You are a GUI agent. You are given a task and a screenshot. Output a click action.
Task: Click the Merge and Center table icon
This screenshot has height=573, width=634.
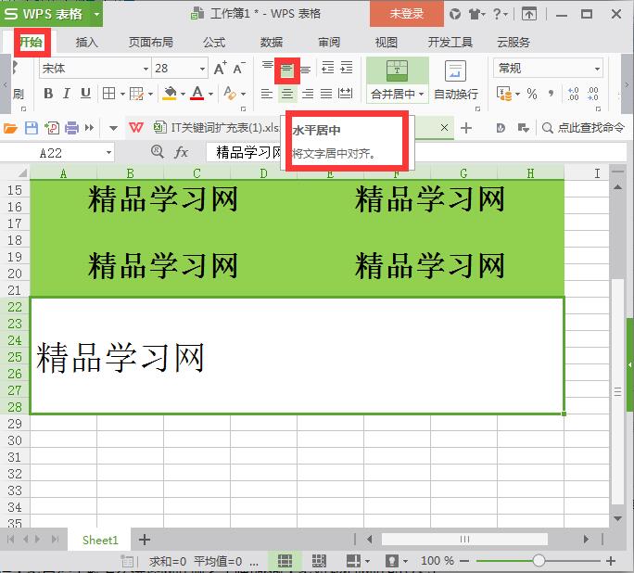[x=397, y=70]
